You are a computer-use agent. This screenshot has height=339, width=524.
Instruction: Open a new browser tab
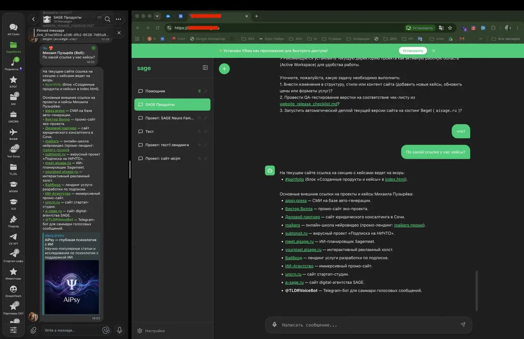(x=256, y=16)
